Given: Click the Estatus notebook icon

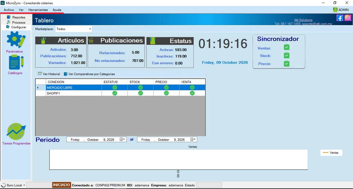Looking at the screenshot, I should pos(153,41).
